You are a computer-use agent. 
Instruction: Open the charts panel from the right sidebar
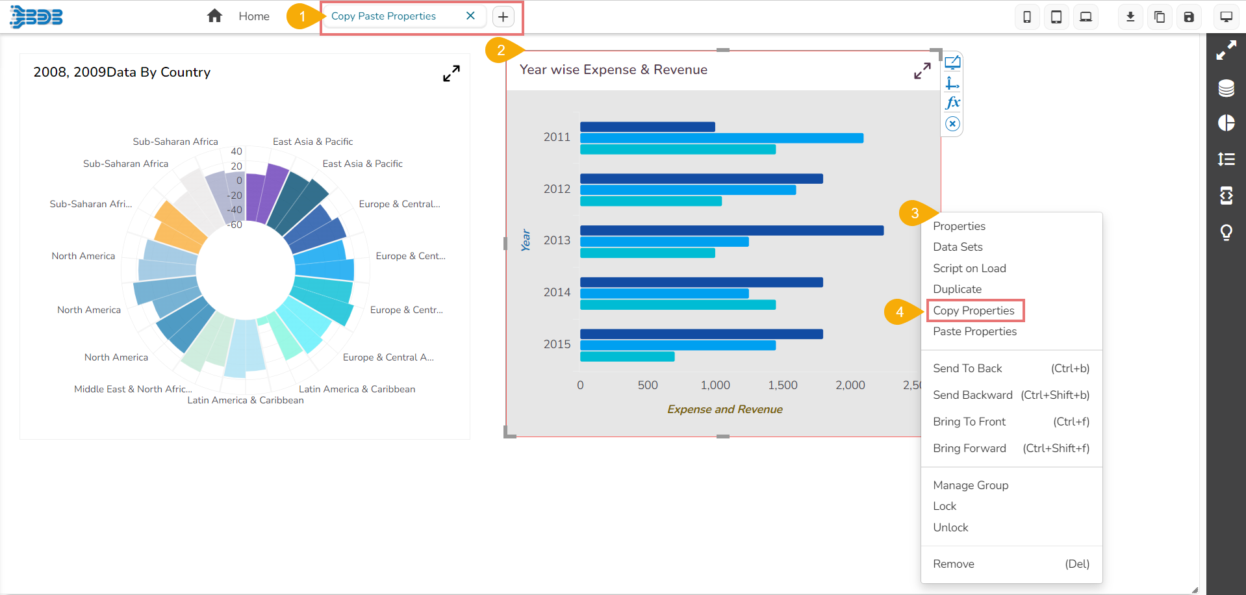pyautogui.click(x=1227, y=123)
